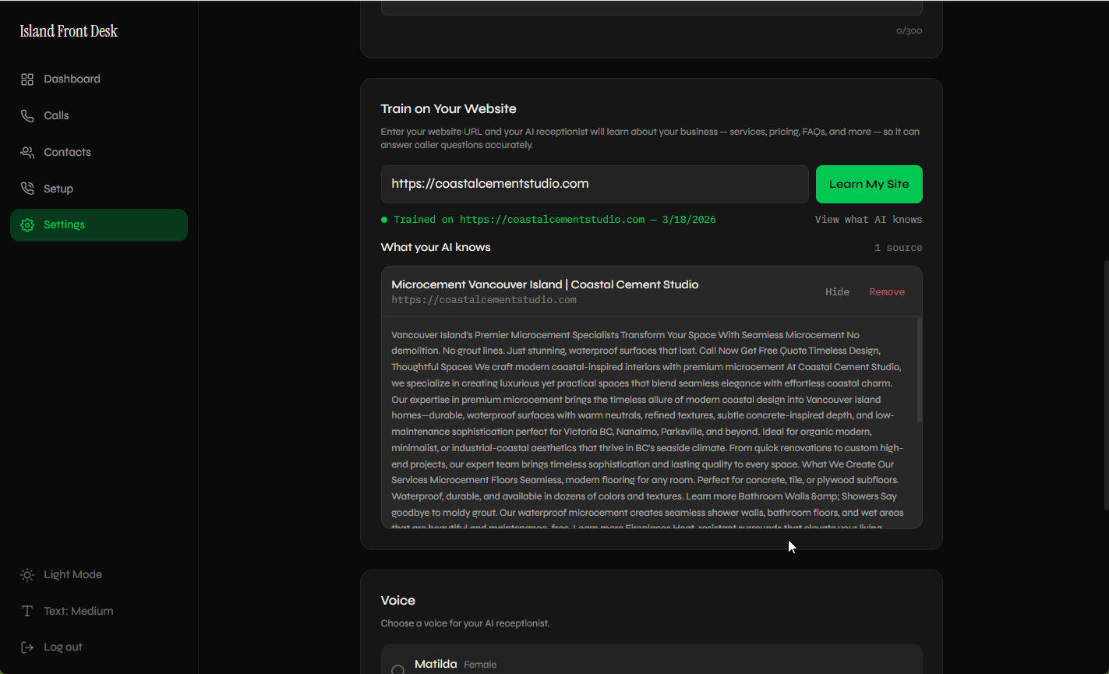Open Contacts via its people icon
The height and width of the screenshot is (674, 1109).
[26, 152]
